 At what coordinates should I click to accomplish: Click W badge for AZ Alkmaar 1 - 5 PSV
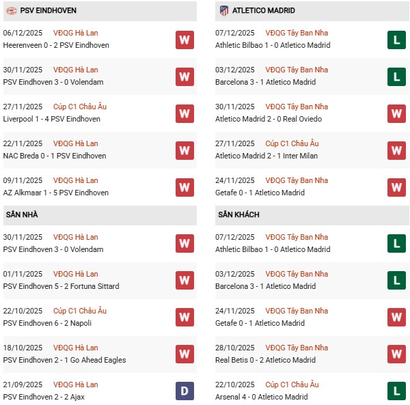[184, 187]
